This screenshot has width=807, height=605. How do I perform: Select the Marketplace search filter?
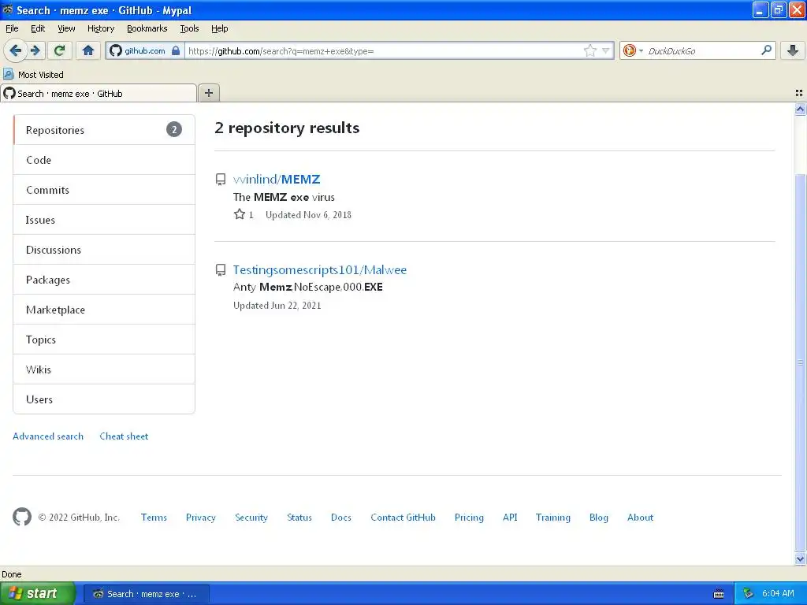coord(104,310)
